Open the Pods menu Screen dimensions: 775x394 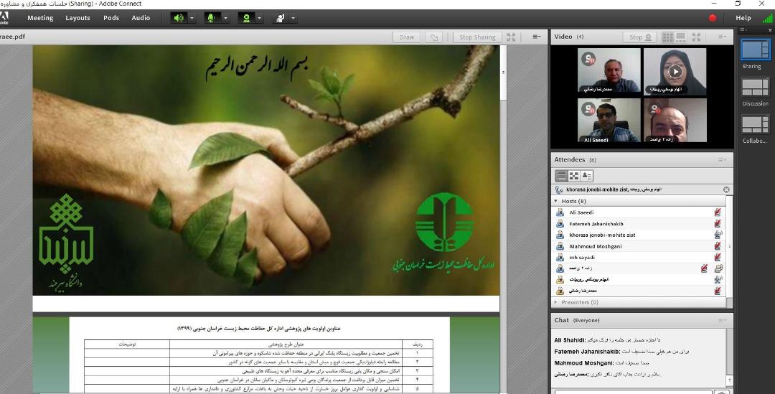point(111,18)
